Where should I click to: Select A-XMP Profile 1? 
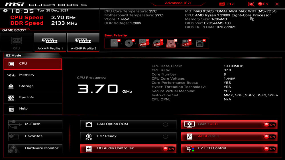pos(50,43)
